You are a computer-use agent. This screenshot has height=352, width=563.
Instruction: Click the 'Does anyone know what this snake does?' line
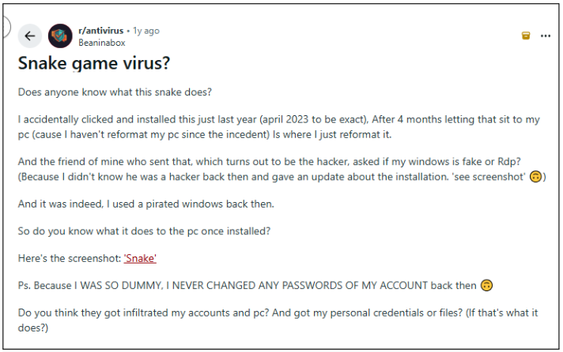[x=114, y=92]
